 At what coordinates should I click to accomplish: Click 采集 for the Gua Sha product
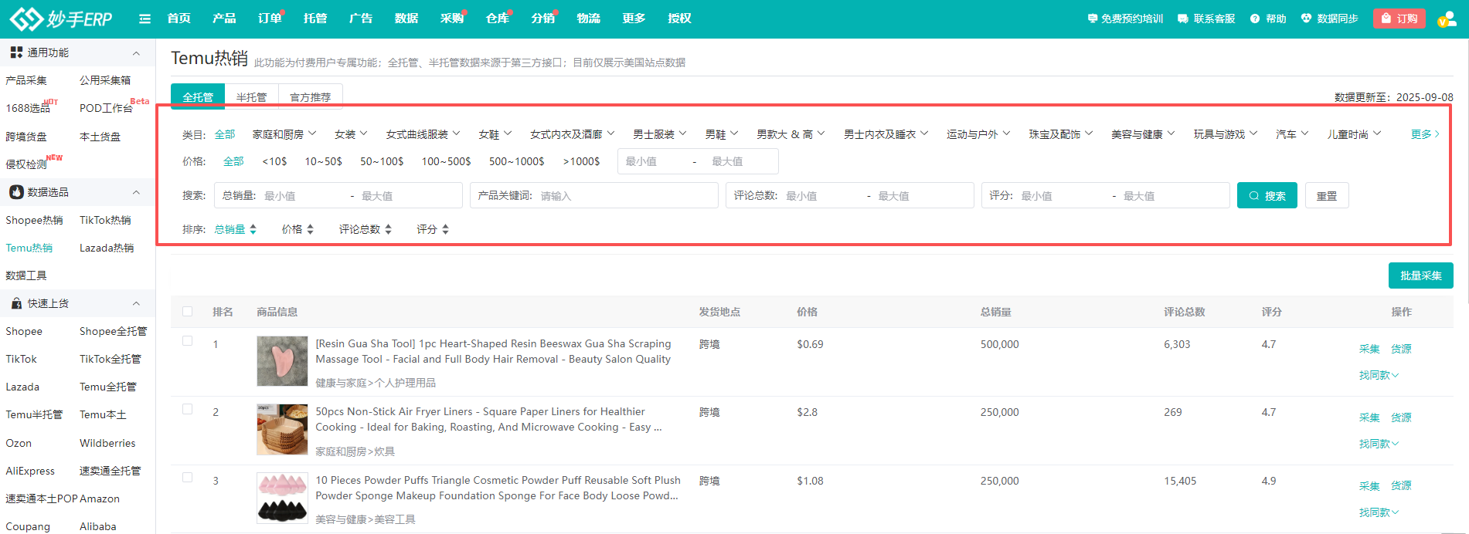tap(1369, 349)
